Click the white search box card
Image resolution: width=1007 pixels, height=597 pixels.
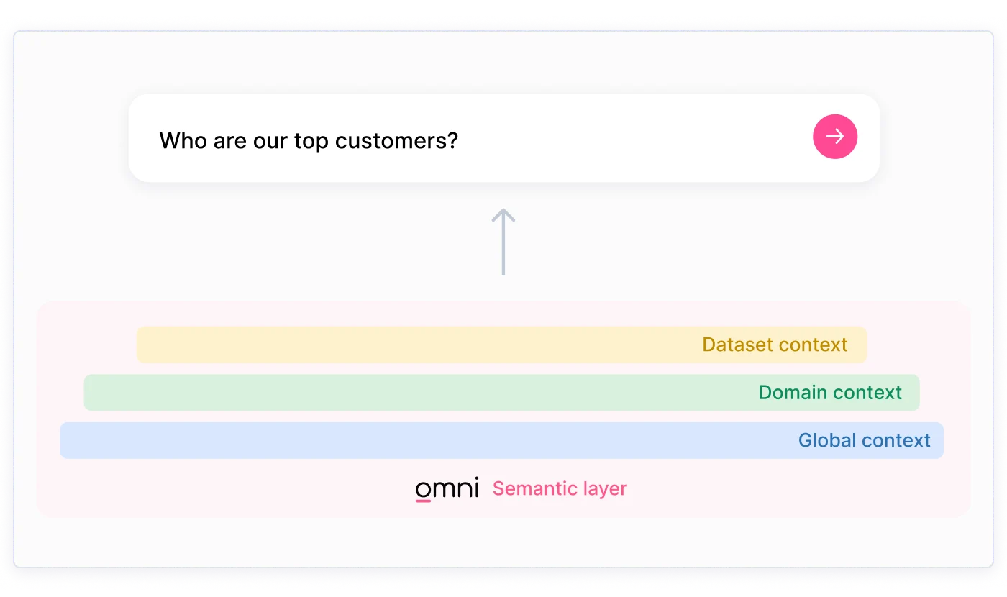pos(504,138)
